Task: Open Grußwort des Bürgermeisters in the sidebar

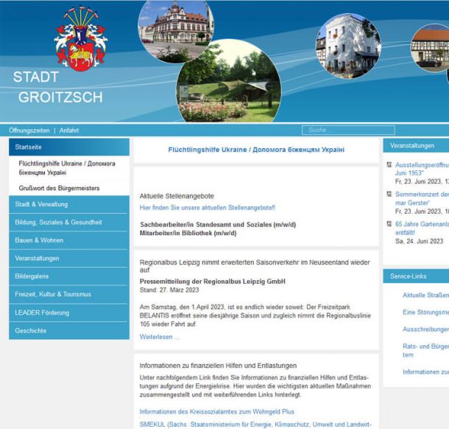Action: tap(59, 188)
